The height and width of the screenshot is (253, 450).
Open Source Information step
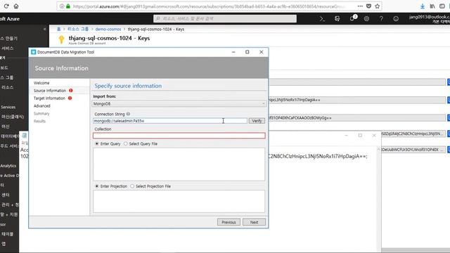(50, 91)
